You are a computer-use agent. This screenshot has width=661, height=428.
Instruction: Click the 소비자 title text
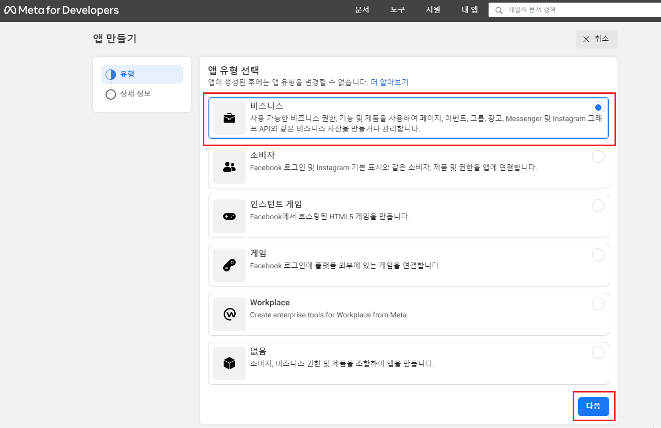pos(262,155)
